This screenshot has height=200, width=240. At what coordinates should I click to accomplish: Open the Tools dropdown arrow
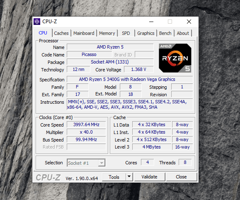click(129, 177)
